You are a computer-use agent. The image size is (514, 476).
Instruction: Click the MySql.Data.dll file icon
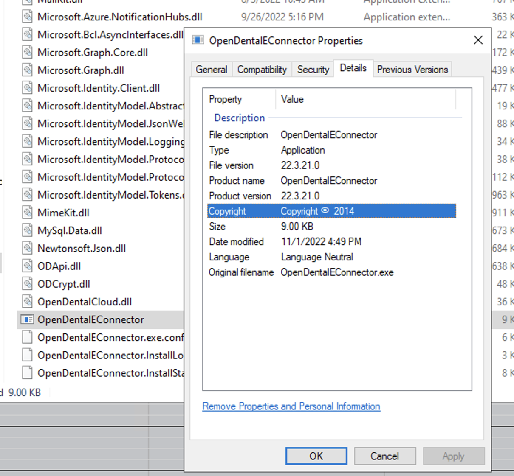tap(28, 231)
